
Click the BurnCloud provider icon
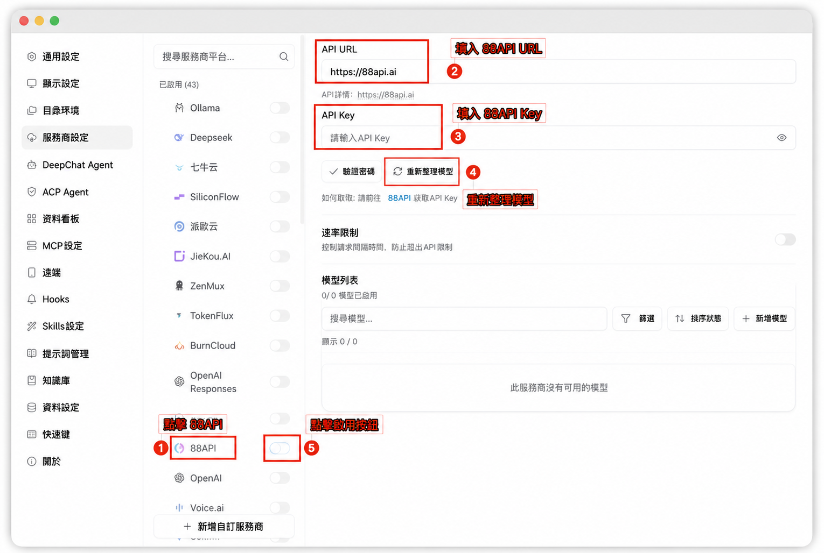(179, 345)
